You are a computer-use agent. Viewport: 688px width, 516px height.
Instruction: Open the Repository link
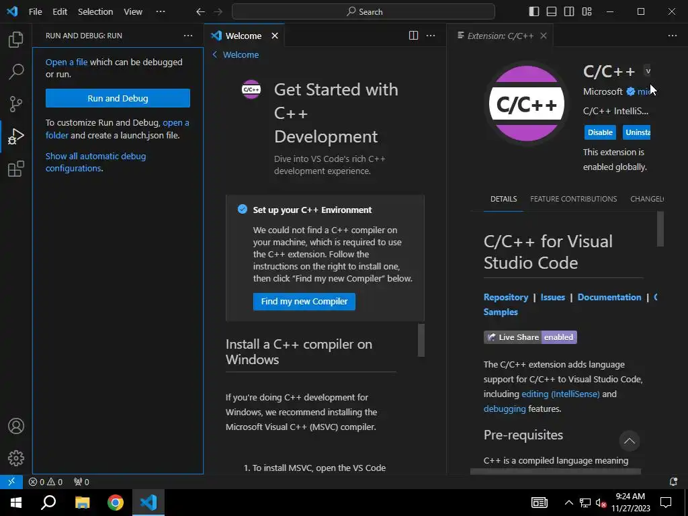(x=505, y=297)
